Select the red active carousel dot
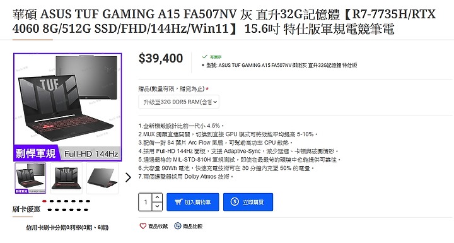The height and width of the screenshot is (243, 454). 44,201
